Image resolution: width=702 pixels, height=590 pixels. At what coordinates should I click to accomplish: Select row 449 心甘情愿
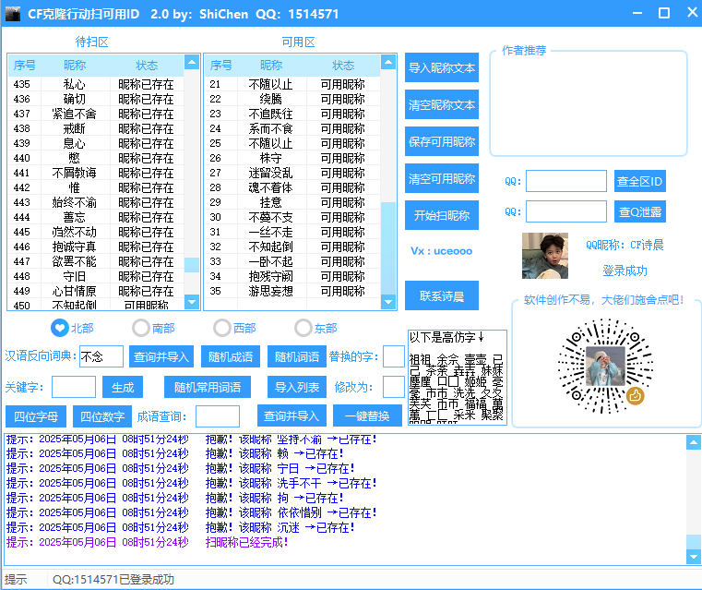coord(96,291)
